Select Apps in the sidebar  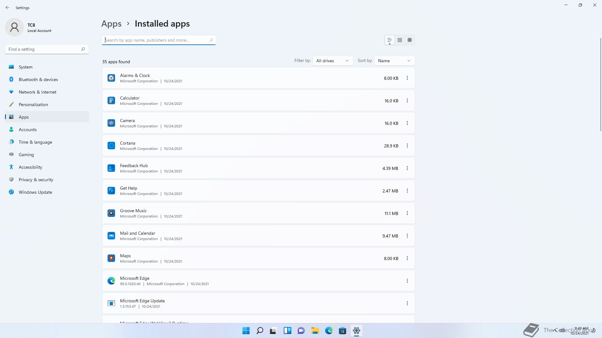tap(47, 117)
